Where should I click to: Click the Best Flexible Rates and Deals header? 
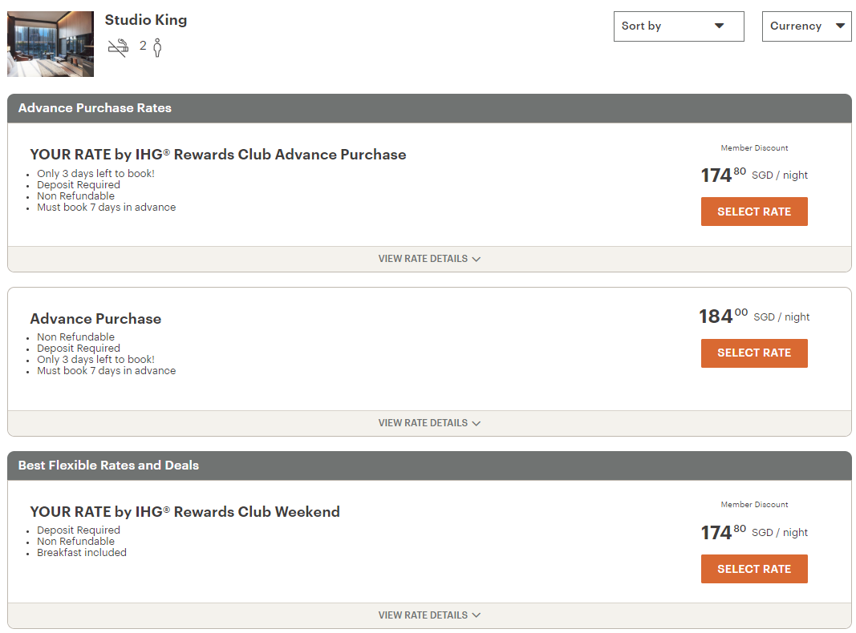click(108, 466)
